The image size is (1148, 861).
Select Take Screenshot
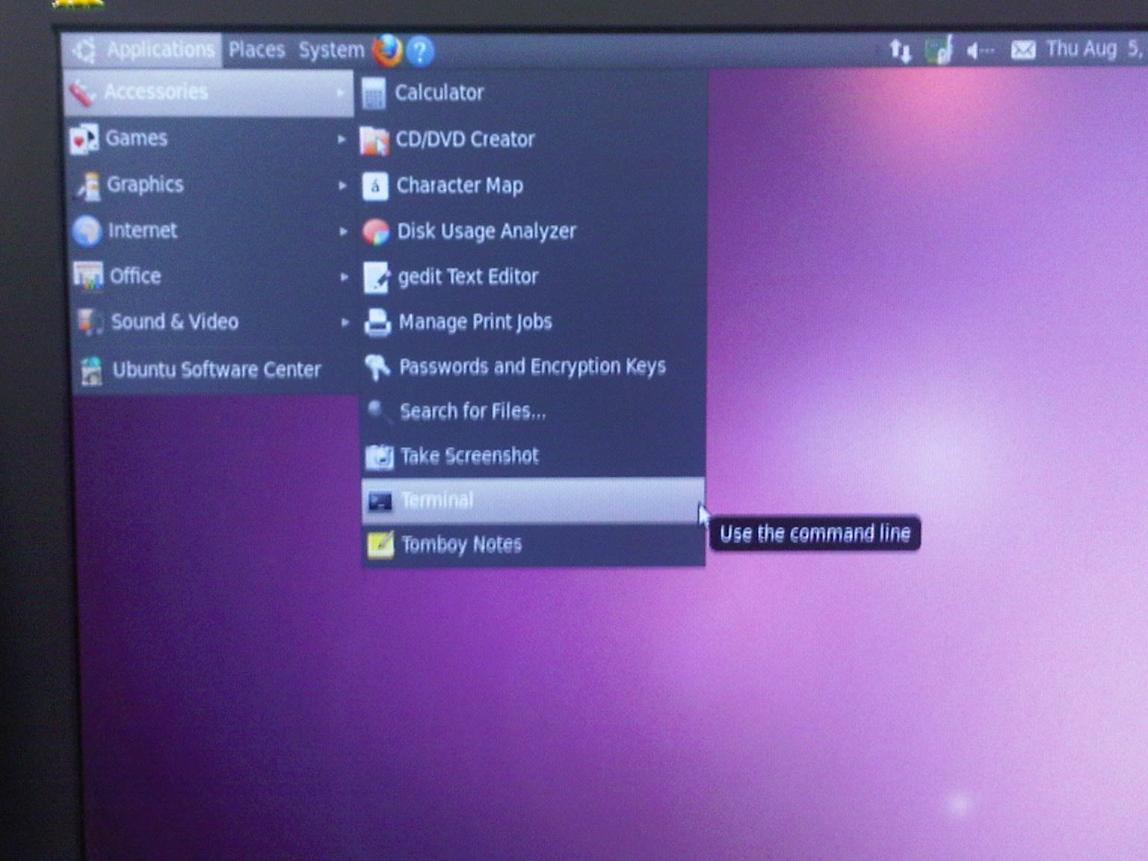534,456
